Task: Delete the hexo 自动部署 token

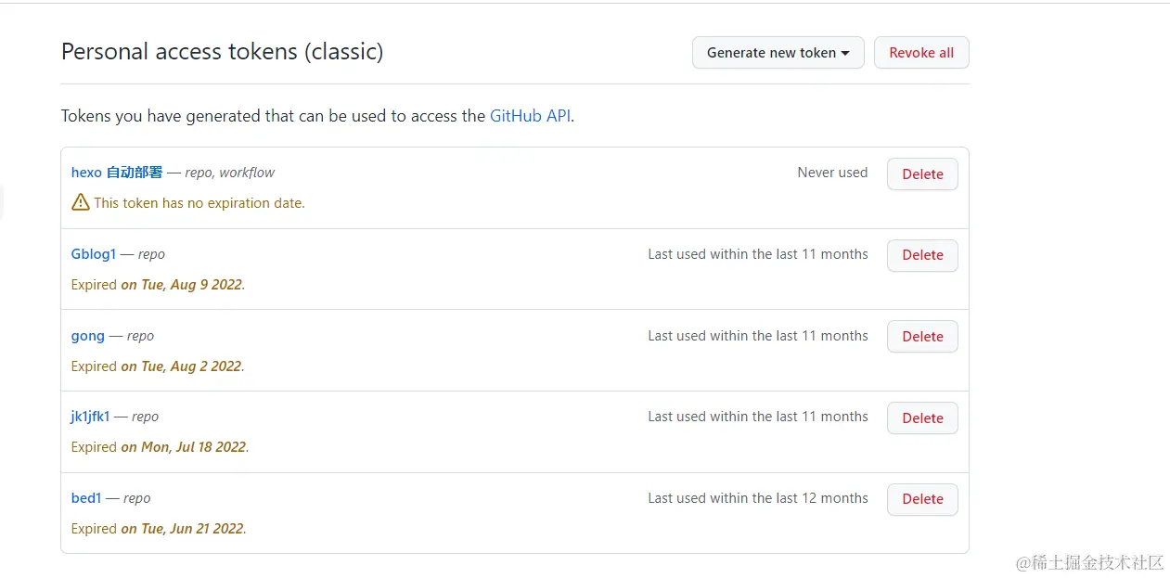Action: [x=922, y=174]
